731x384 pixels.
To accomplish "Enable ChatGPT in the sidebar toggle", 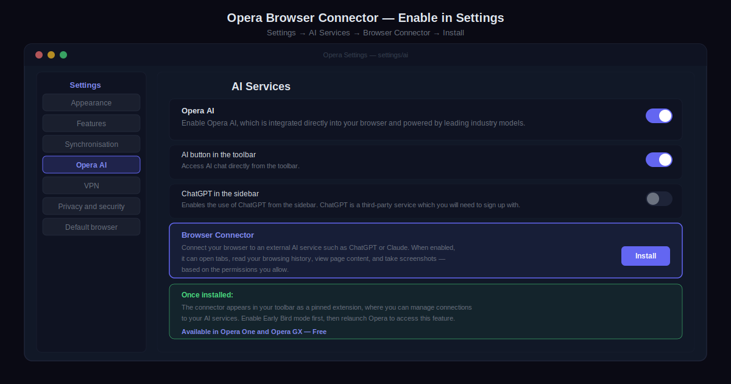I will [x=659, y=199].
